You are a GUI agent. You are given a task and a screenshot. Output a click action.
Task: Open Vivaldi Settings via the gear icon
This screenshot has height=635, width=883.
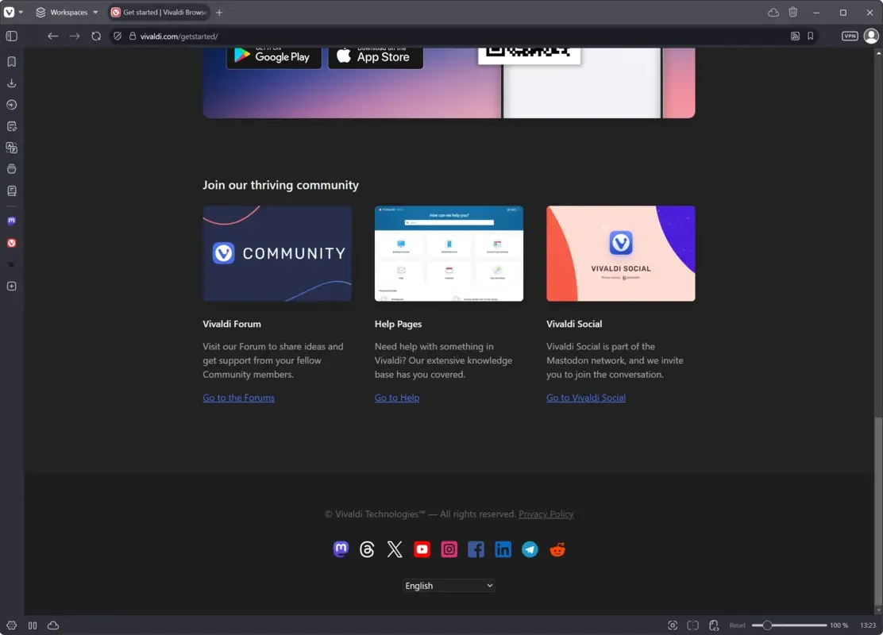click(12, 625)
